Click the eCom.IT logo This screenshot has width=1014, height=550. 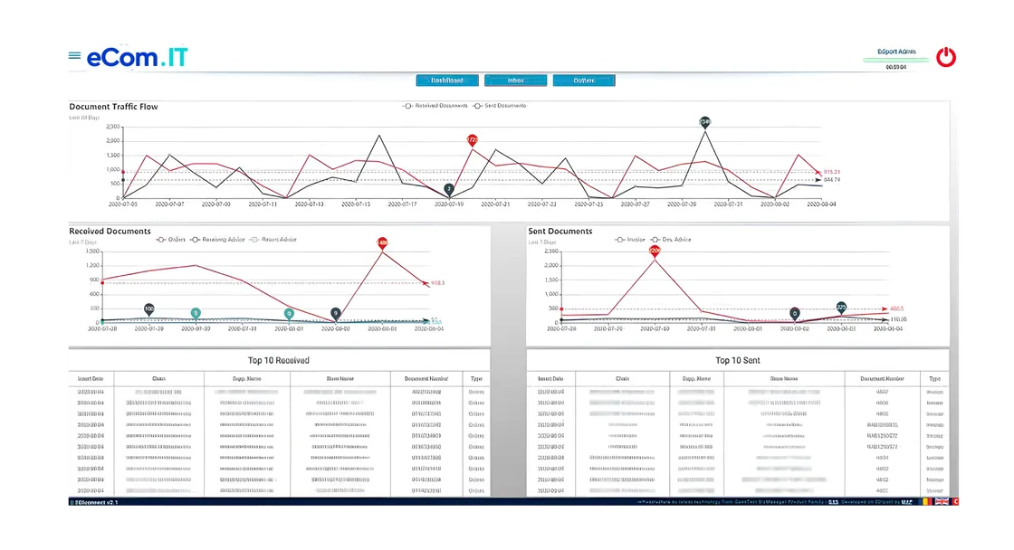pyautogui.click(x=137, y=57)
